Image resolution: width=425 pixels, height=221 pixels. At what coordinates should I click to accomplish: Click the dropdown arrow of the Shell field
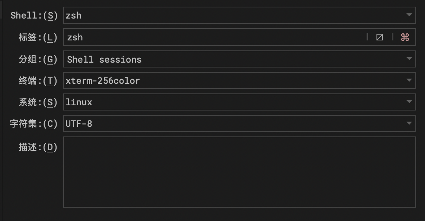pos(409,16)
